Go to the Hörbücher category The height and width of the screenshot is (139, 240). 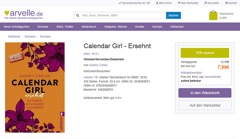click(177, 27)
